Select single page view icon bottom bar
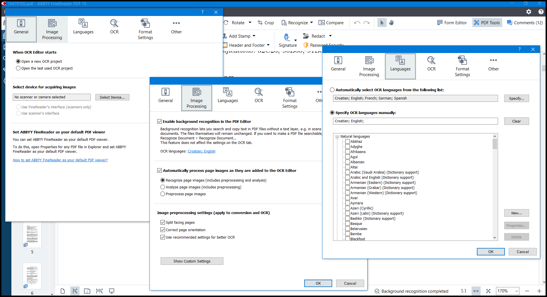This screenshot has height=297, width=547. [x=63, y=291]
